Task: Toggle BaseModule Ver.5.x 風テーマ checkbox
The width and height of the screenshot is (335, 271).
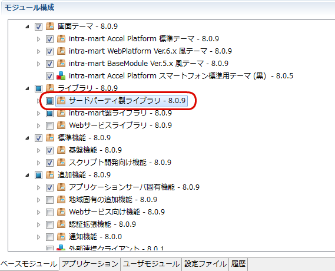Action: coord(49,64)
